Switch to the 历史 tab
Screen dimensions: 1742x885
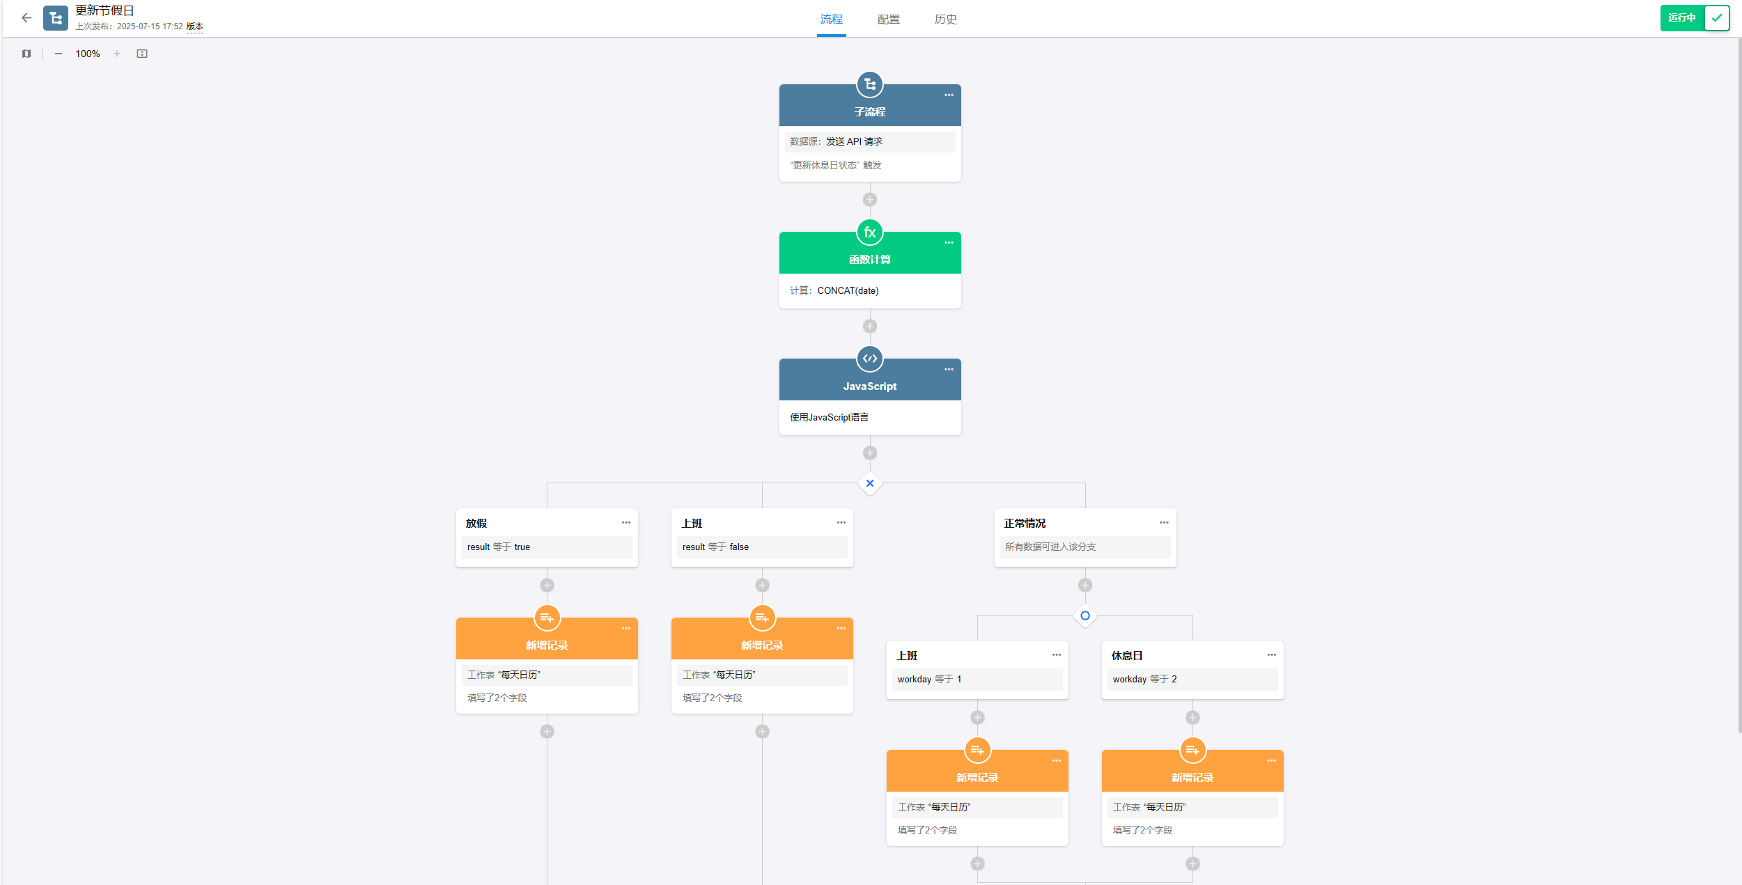[x=945, y=19]
